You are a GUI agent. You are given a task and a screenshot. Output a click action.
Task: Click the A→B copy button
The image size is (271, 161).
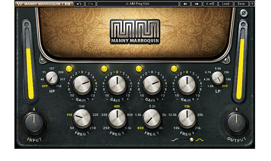pos(210,4)
